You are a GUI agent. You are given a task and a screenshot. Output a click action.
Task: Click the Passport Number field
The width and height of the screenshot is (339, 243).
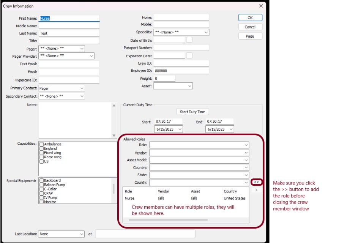(x=181, y=48)
